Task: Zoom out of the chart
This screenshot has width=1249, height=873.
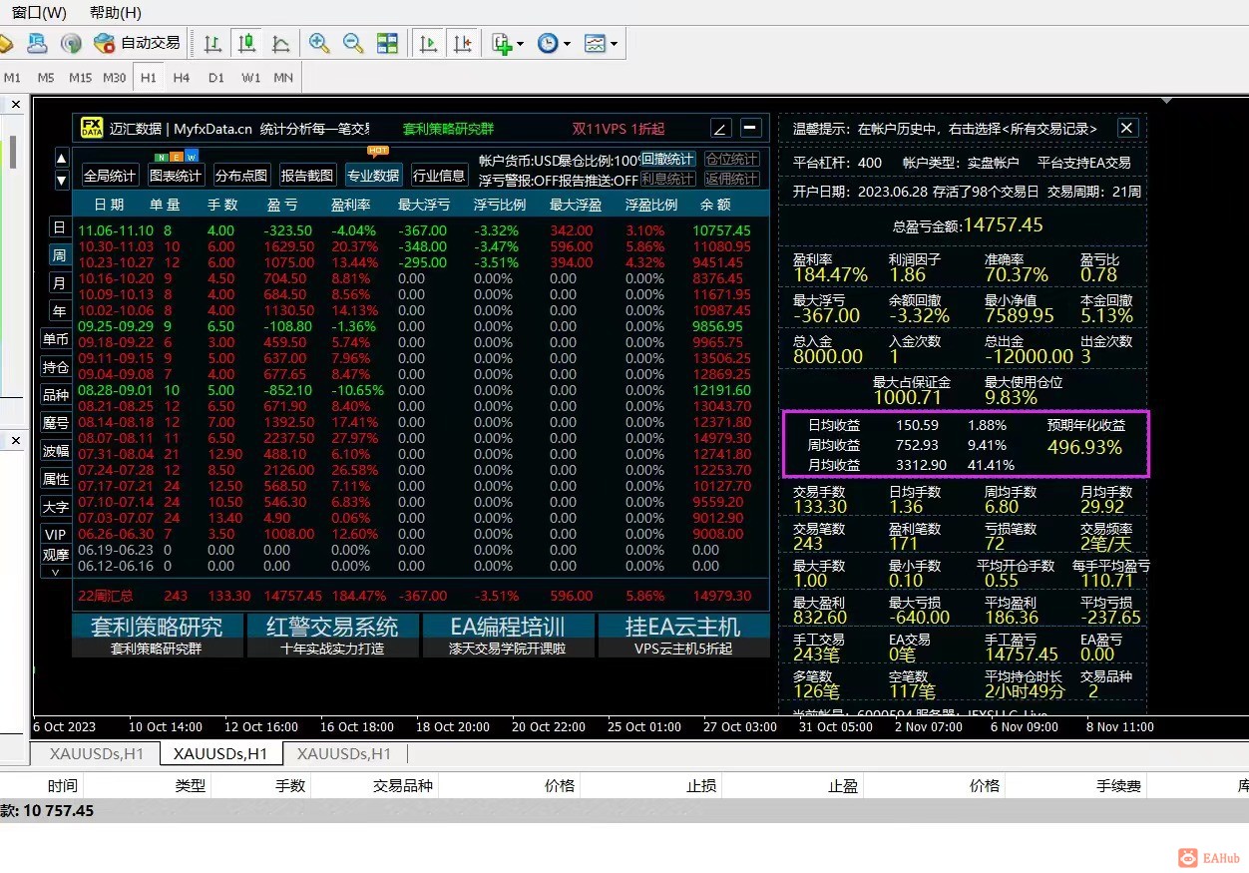Action: (x=353, y=43)
